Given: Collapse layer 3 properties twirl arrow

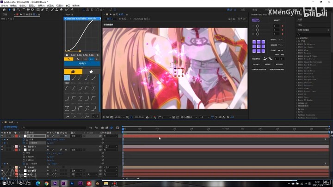Looking at the screenshot, I should click(14, 150).
